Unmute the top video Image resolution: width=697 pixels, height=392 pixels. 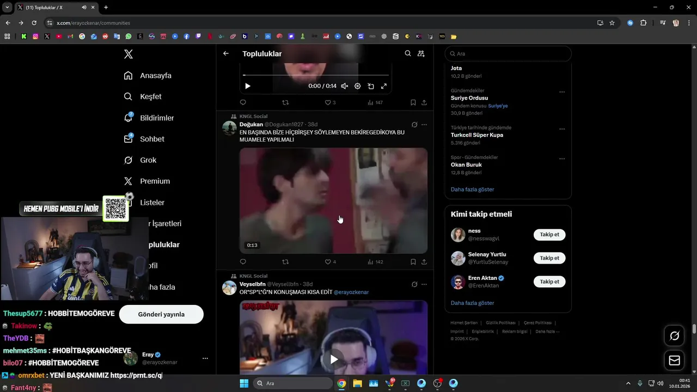[345, 86]
